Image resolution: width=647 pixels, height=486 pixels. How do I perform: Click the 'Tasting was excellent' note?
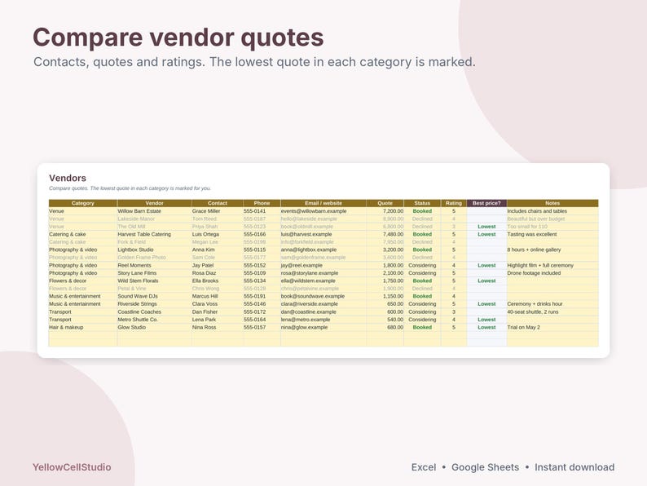532,234
